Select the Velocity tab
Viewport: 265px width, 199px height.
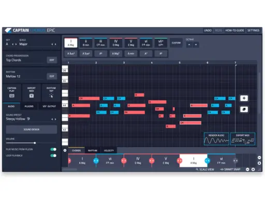pyautogui.click(x=109, y=150)
